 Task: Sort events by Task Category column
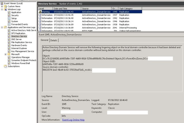click(x=129, y=9)
